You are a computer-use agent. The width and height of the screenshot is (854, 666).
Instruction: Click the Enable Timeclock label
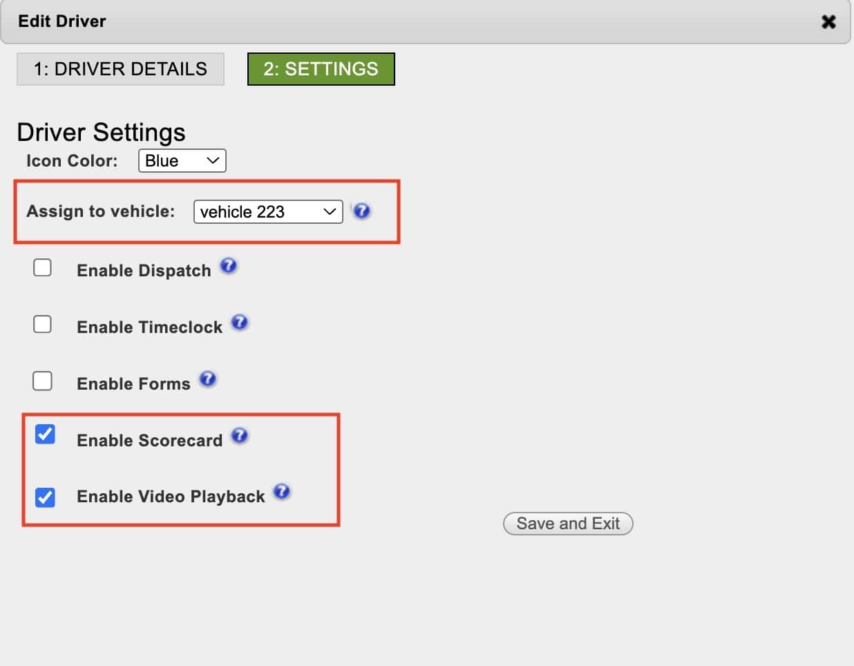[x=149, y=327]
